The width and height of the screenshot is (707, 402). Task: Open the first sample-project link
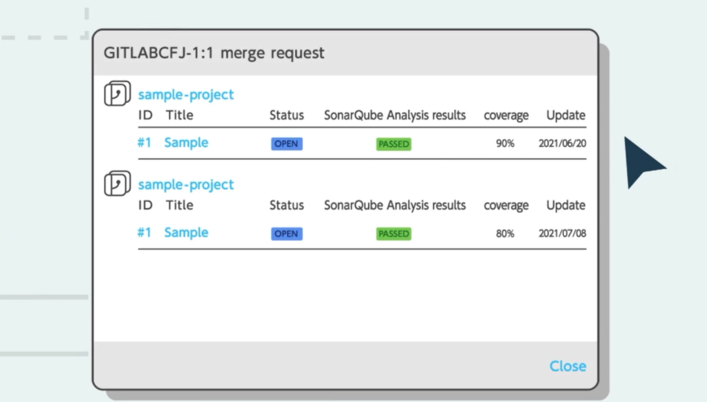pyautogui.click(x=186, y=95)
